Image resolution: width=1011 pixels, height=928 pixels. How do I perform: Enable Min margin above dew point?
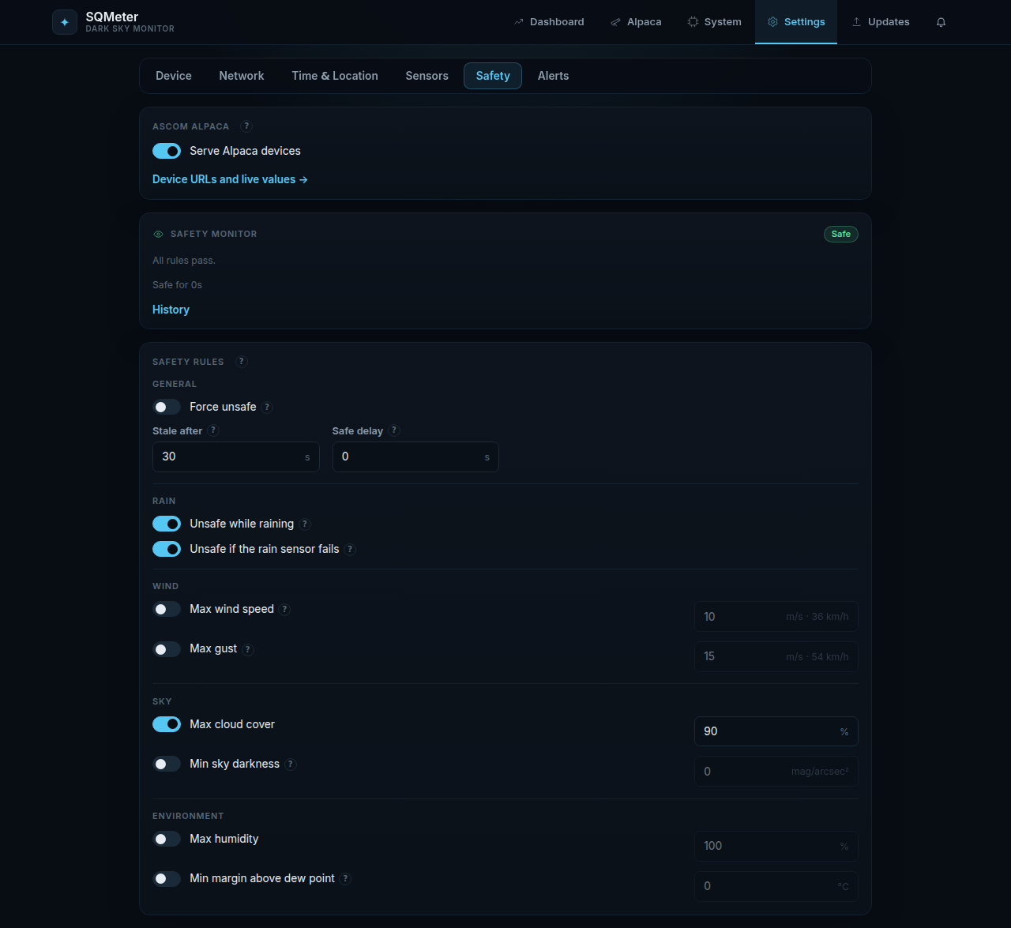167,878
